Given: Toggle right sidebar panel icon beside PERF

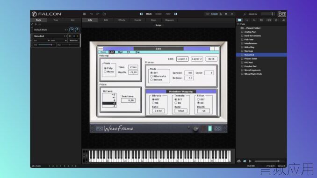Looking at the screenshot, I should tap(175, 14).
